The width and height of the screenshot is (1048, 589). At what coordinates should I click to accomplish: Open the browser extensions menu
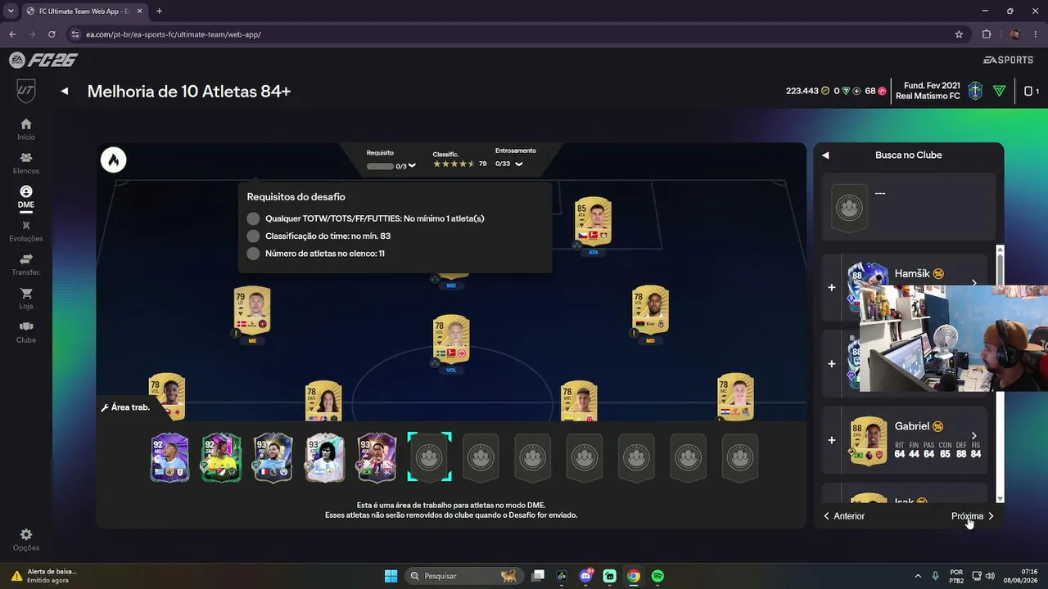click(987, 34)
